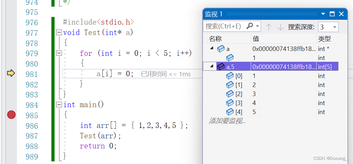Close the 监视 1 watch window
The image size is (353, 164).
(x=341, y=14)
